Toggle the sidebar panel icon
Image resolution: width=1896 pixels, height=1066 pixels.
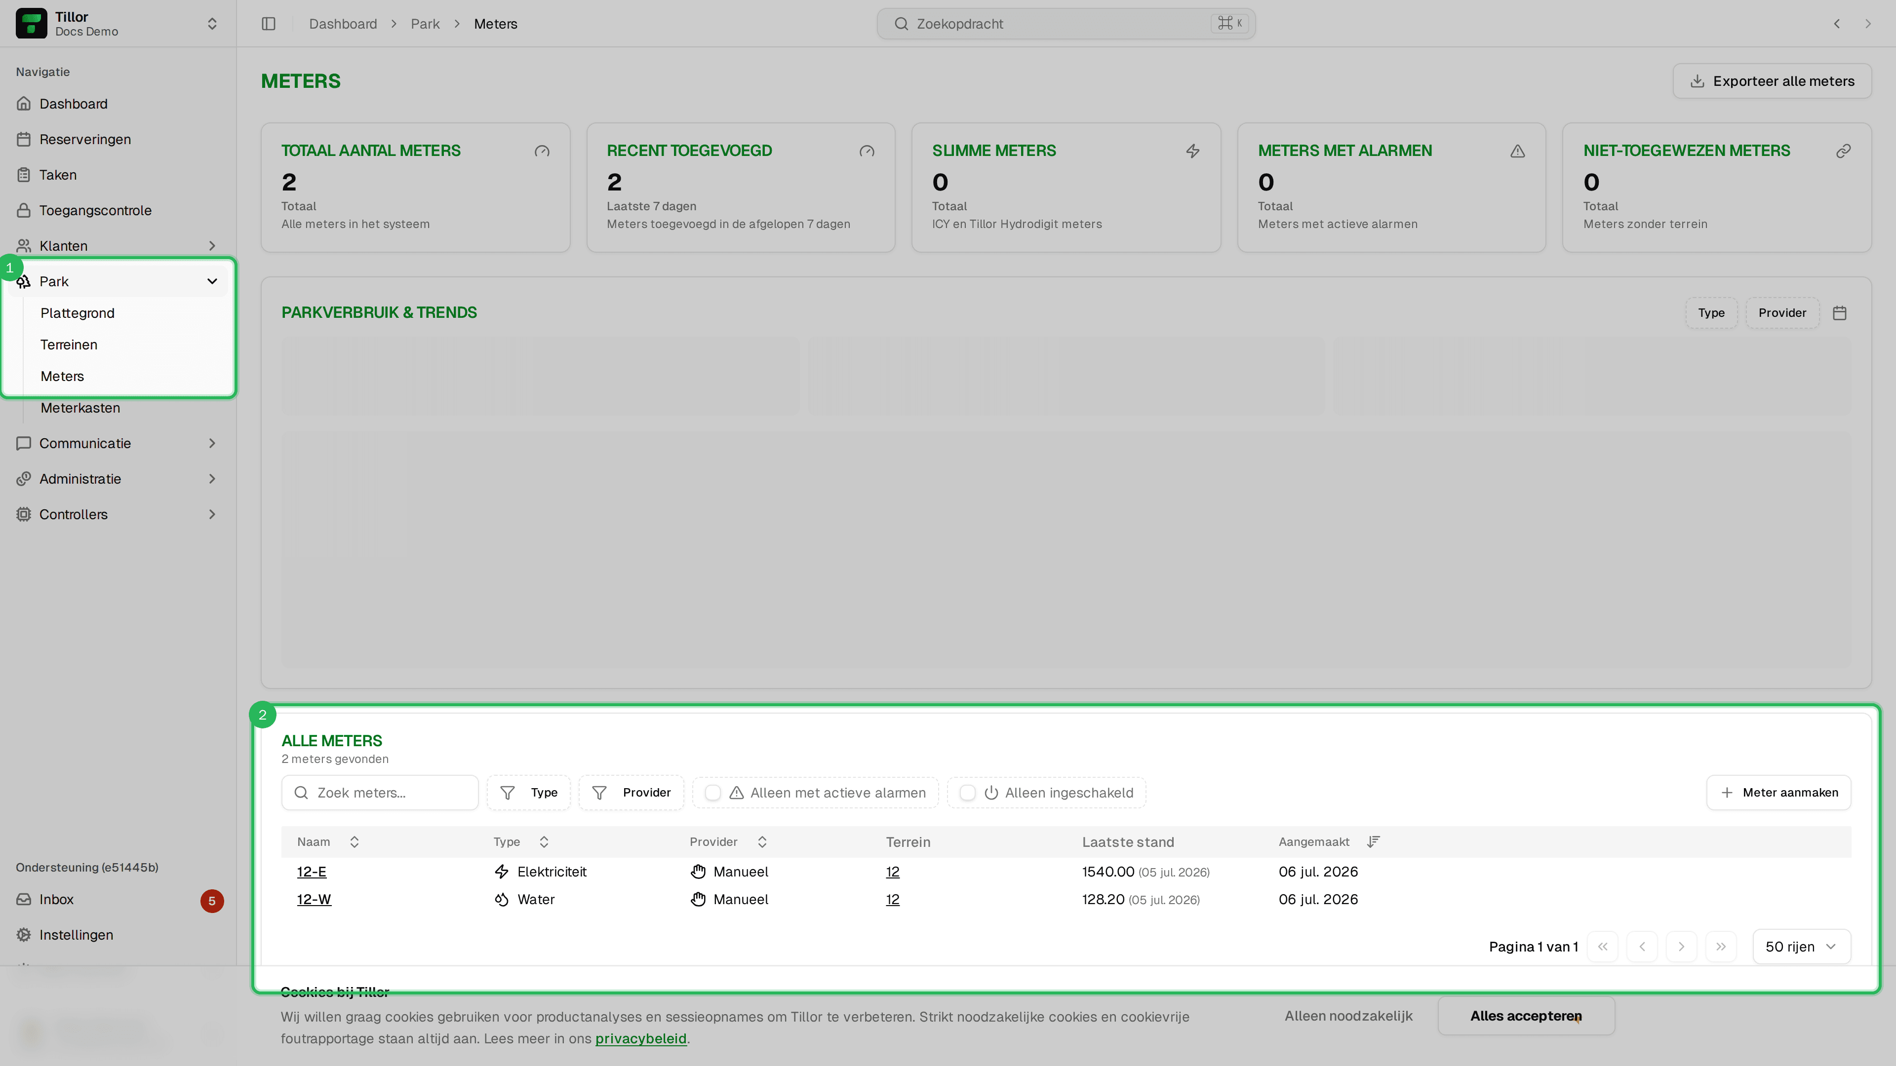click(x=269, y=24)
